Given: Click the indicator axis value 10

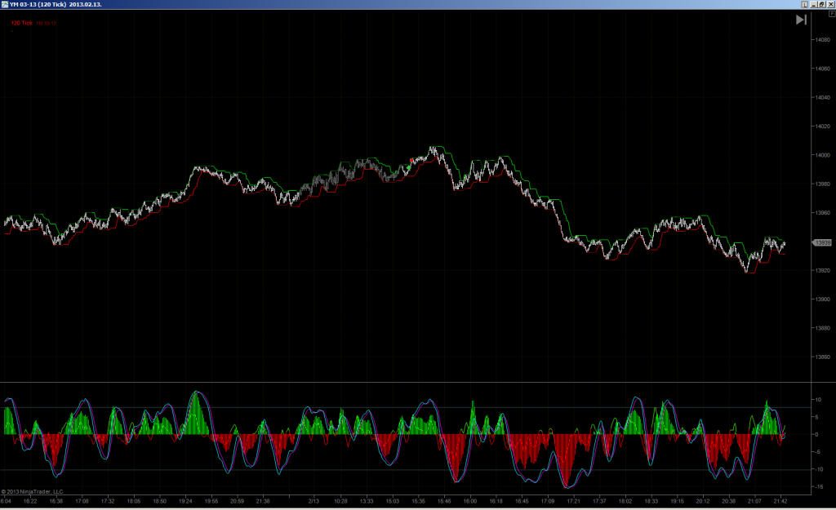Looking at the screenshot, I should coord(818,400).
